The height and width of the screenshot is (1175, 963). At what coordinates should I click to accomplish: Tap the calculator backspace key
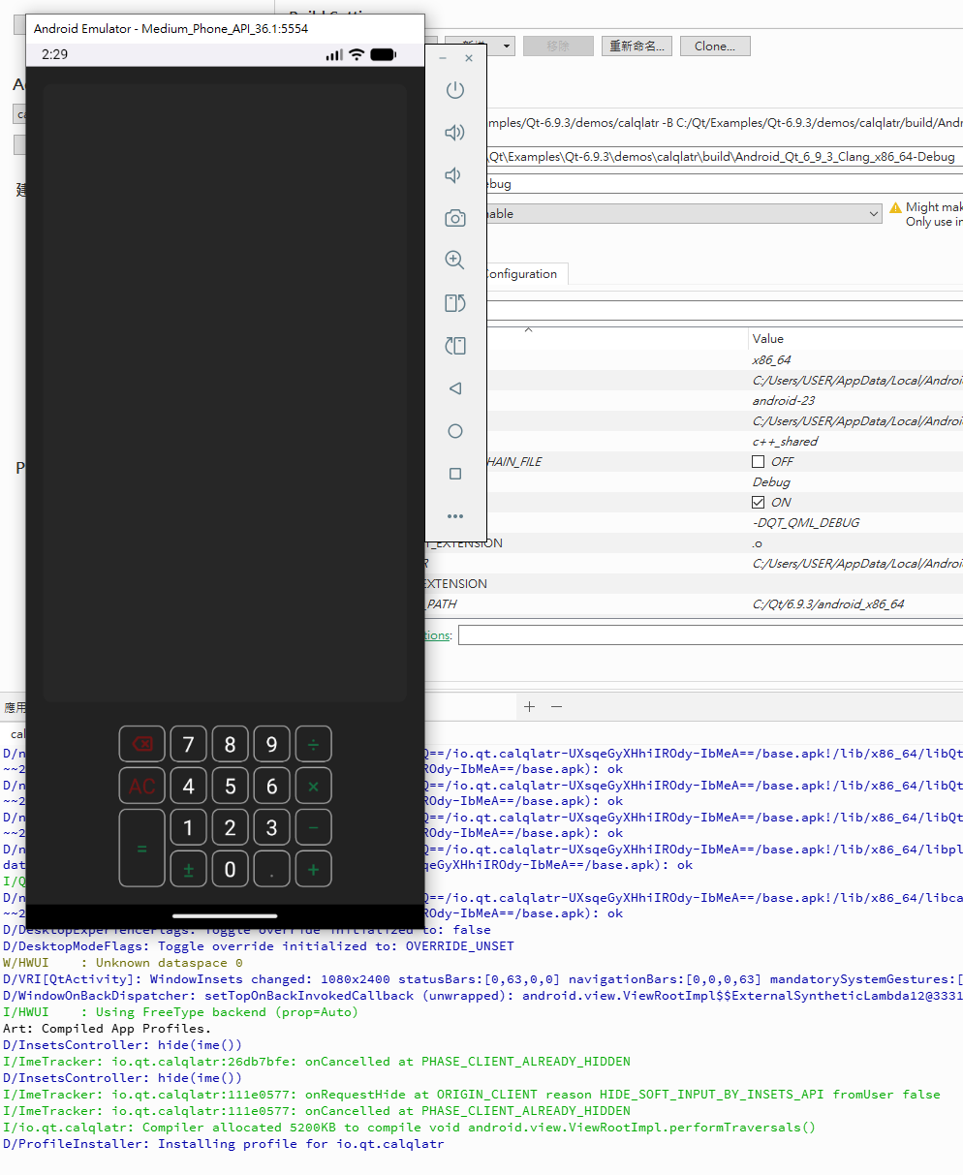[x=141, y=744]
